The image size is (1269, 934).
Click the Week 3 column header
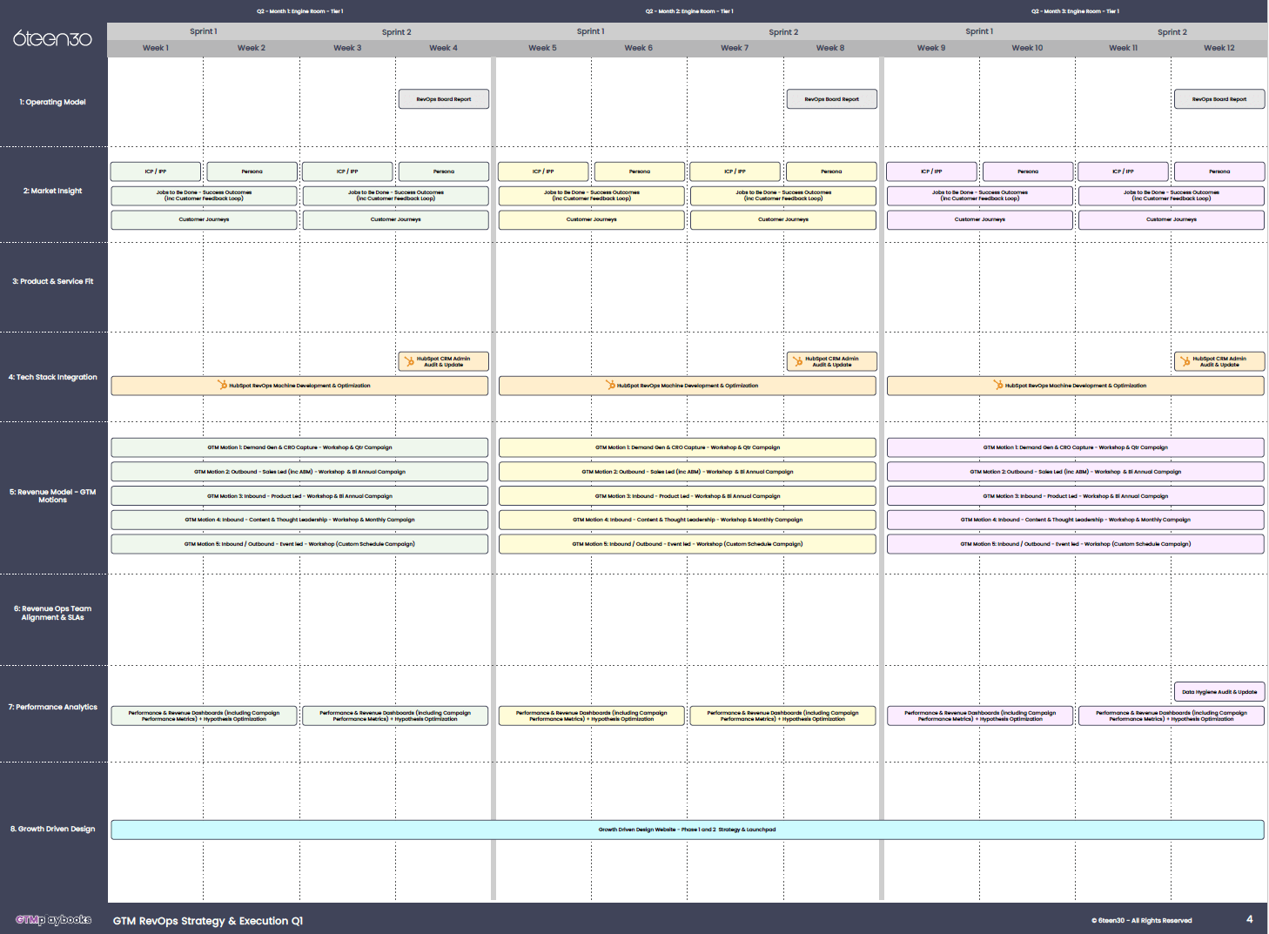(x=347, y=48)
